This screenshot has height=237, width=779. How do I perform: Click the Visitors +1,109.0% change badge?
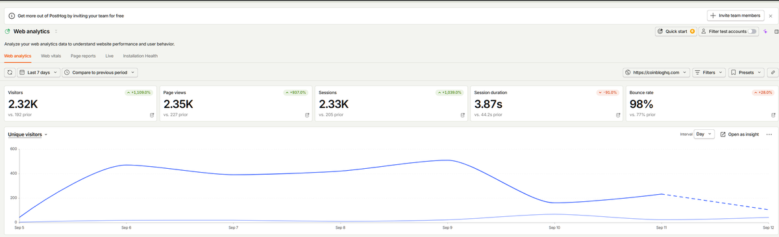[x=138, y=92]
